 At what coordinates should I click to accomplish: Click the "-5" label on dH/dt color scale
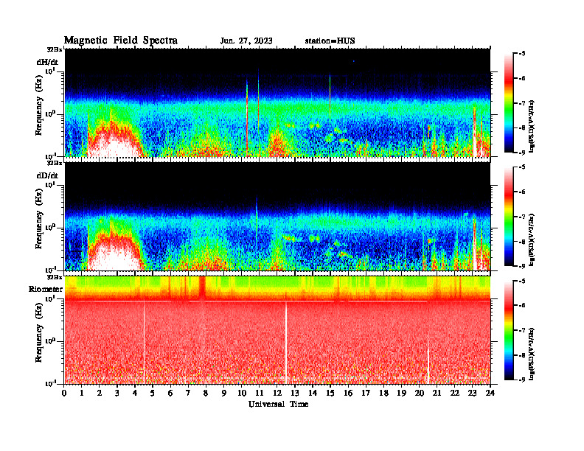[x=522, y=54]
